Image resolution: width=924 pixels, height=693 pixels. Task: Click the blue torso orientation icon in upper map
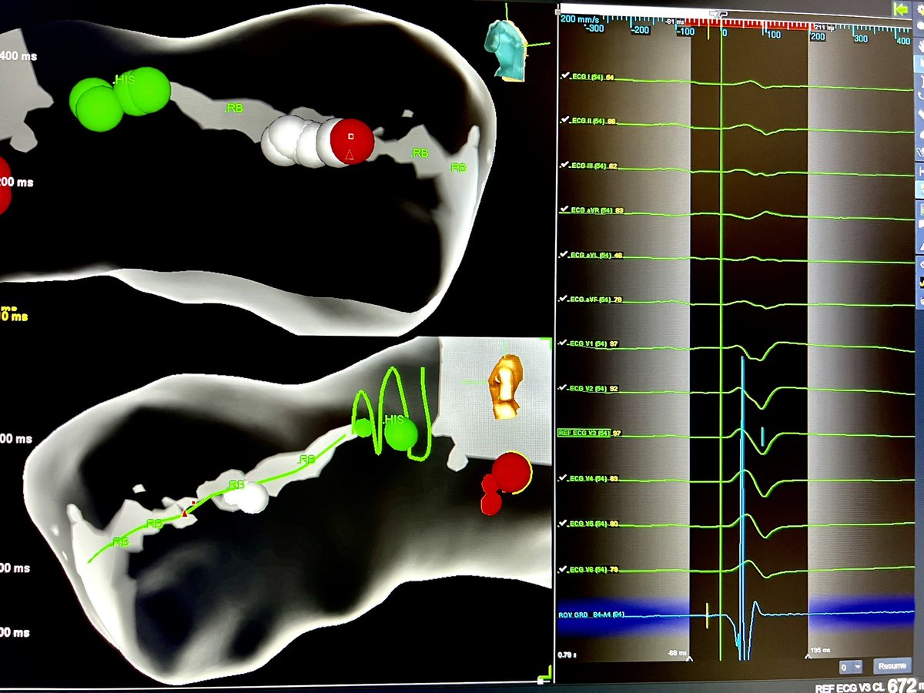coord(504,49)
